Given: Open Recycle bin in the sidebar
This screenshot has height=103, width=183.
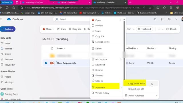Looking at the screenshot, I should click(10, 65).
